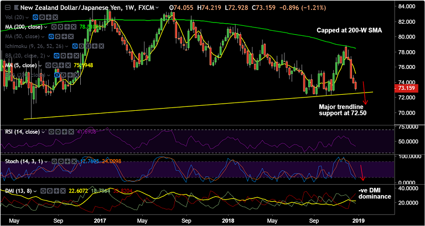Toggle visibility eye for MA (50, close)
425x226 pixels.
[51, 36]
